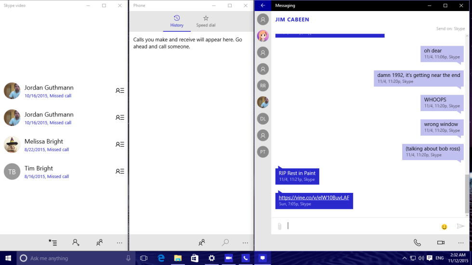The image size is (472, 265).
Task: Open contact details icon for Melissa Bright
Action: point(120,144)
